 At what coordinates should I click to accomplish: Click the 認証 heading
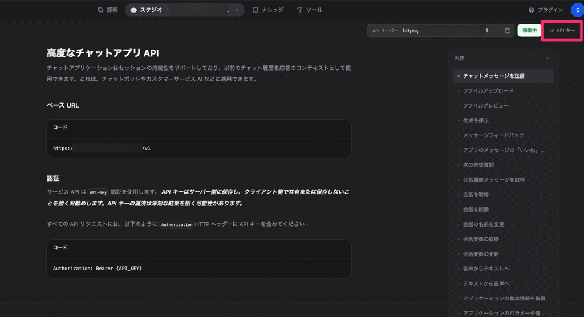pos(53,179)
